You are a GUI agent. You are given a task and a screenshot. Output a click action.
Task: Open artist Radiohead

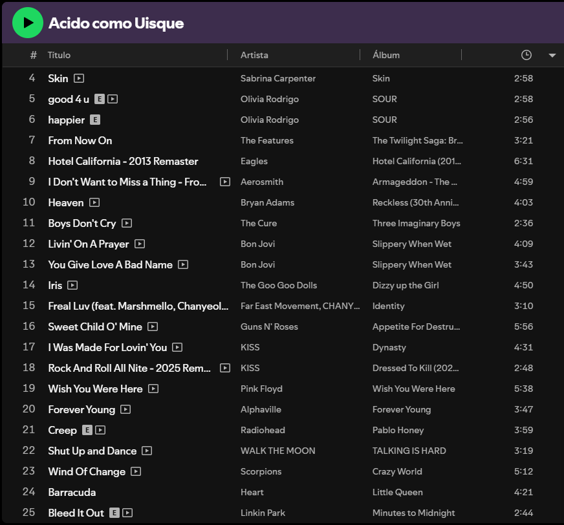[x=263, y=431]
